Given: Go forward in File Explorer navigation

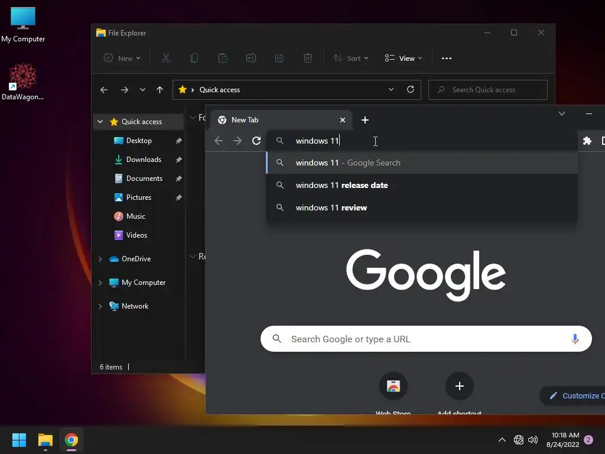Looking at the screenshot, I should pyautogui.click(x=124, y=90).
